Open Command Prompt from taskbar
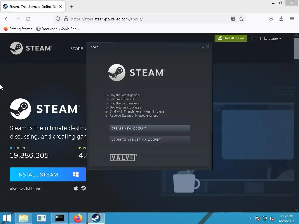This screenshot has width=299, height=224. [60, 218]
